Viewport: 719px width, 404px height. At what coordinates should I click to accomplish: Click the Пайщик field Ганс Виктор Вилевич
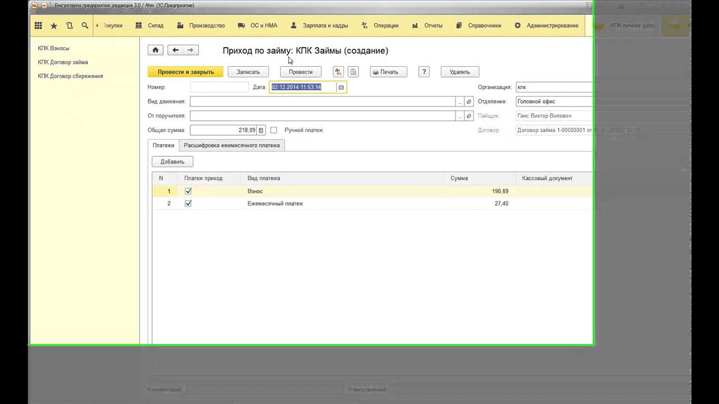coord(554,116)
